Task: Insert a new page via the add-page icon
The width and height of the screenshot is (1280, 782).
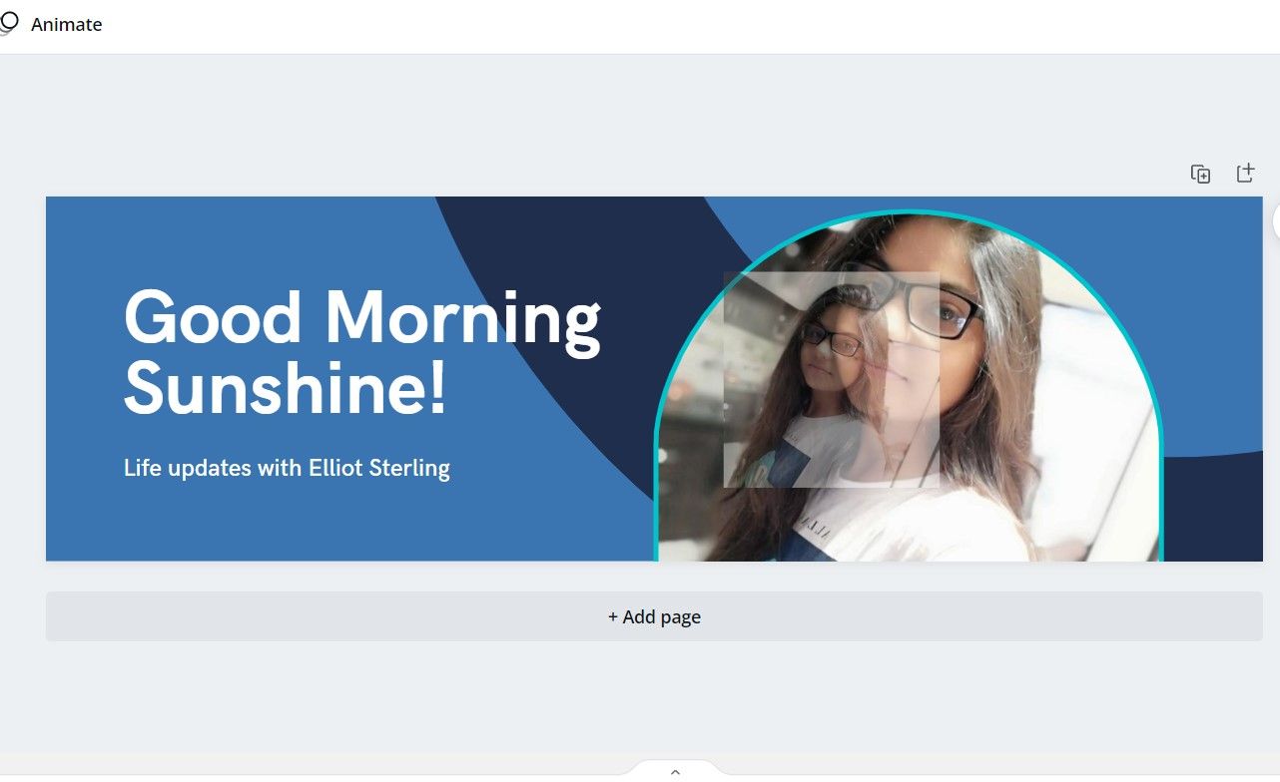Action: (1245, 172)
